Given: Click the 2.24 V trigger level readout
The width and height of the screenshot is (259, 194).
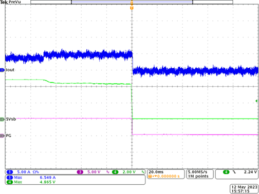Looking at the screenshot, I should coord(250,172).
